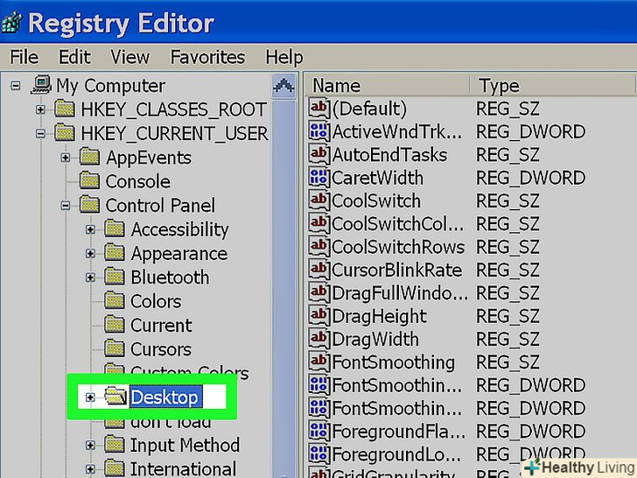Open the Favorites menu
Screen dimensions: 637x478
(x=207, y=57)
